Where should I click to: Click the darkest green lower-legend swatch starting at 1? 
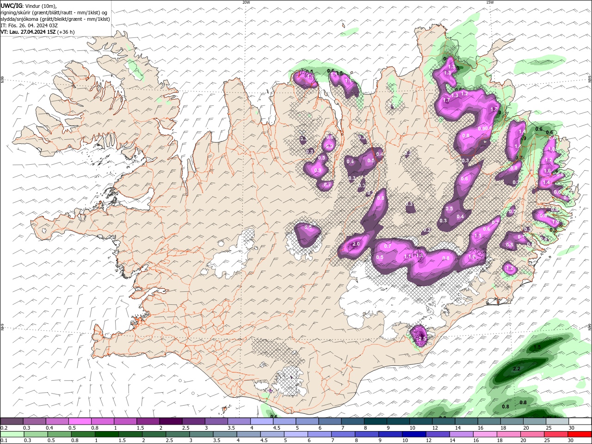106,434
